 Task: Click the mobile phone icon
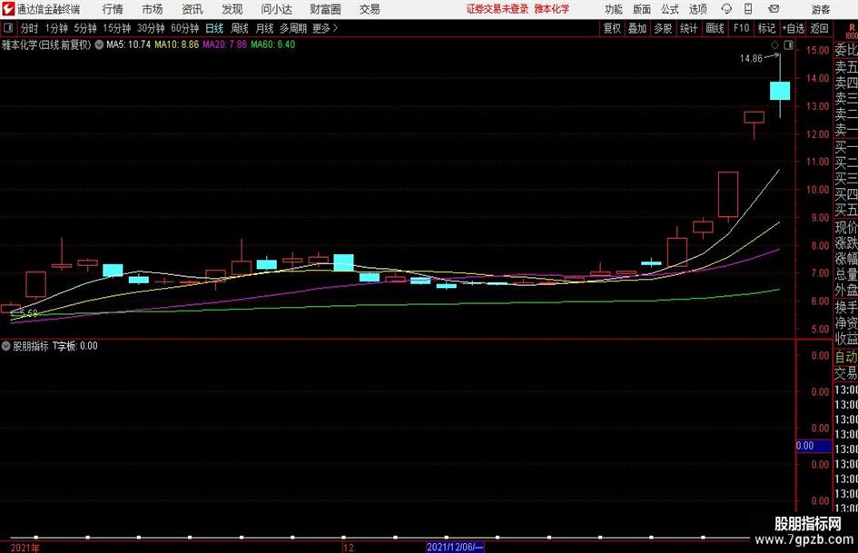[748, 9]
